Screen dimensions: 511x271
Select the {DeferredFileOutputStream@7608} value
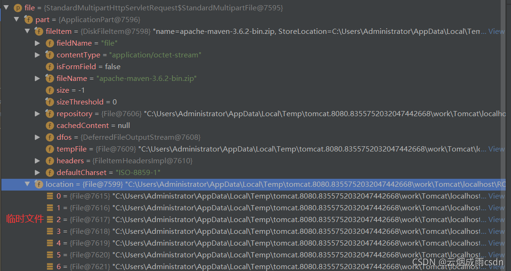click(140, 137)
